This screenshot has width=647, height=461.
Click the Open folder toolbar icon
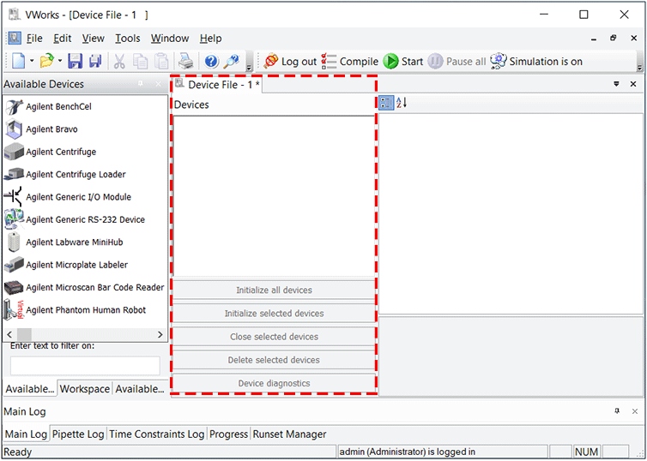[x=46, y=62]
